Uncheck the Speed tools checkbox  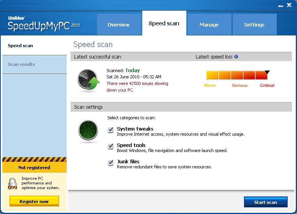111,146
